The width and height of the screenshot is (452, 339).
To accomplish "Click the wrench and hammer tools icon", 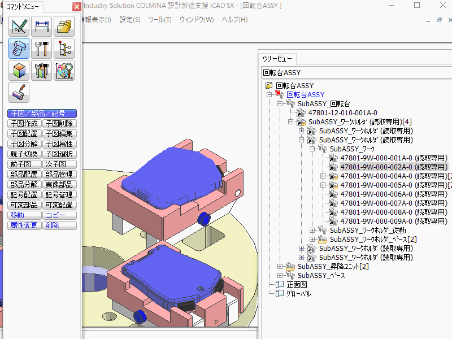I will click(42, 49).
